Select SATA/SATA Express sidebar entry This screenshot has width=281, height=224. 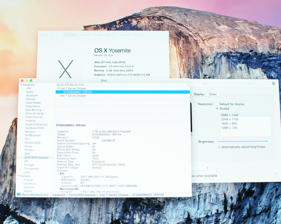tap(36, 157)
